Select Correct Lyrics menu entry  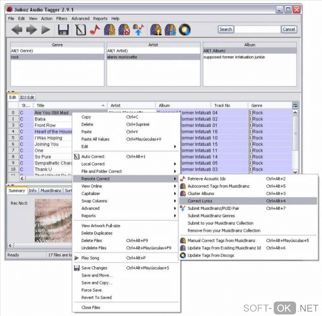coord(248,201)
